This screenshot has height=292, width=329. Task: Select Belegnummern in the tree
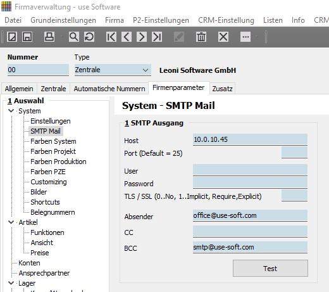(53, 212)
